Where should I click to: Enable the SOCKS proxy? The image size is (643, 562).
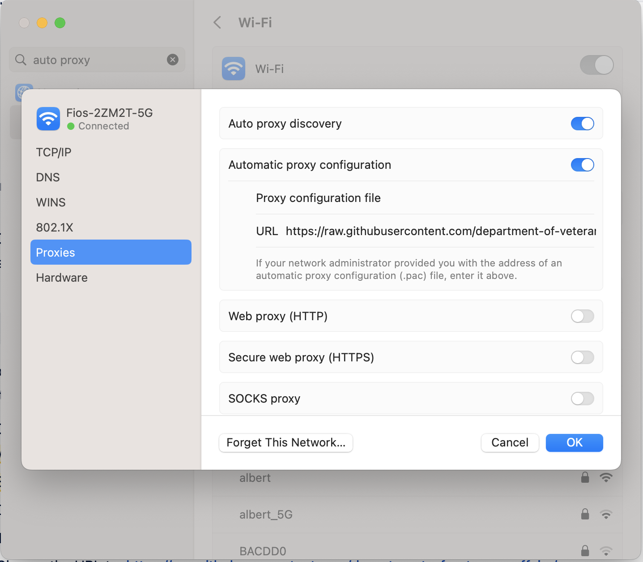[582, 398]
